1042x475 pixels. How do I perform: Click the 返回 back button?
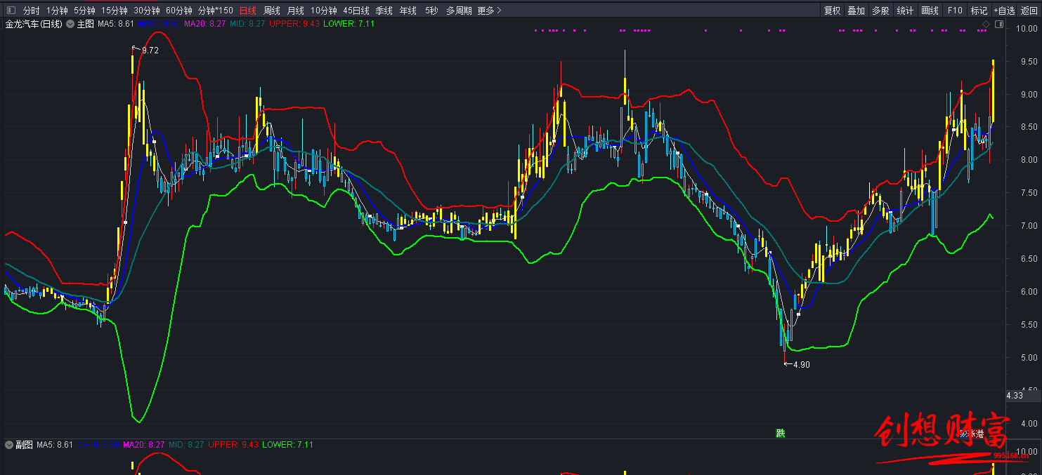click(x=1029, y=11)
